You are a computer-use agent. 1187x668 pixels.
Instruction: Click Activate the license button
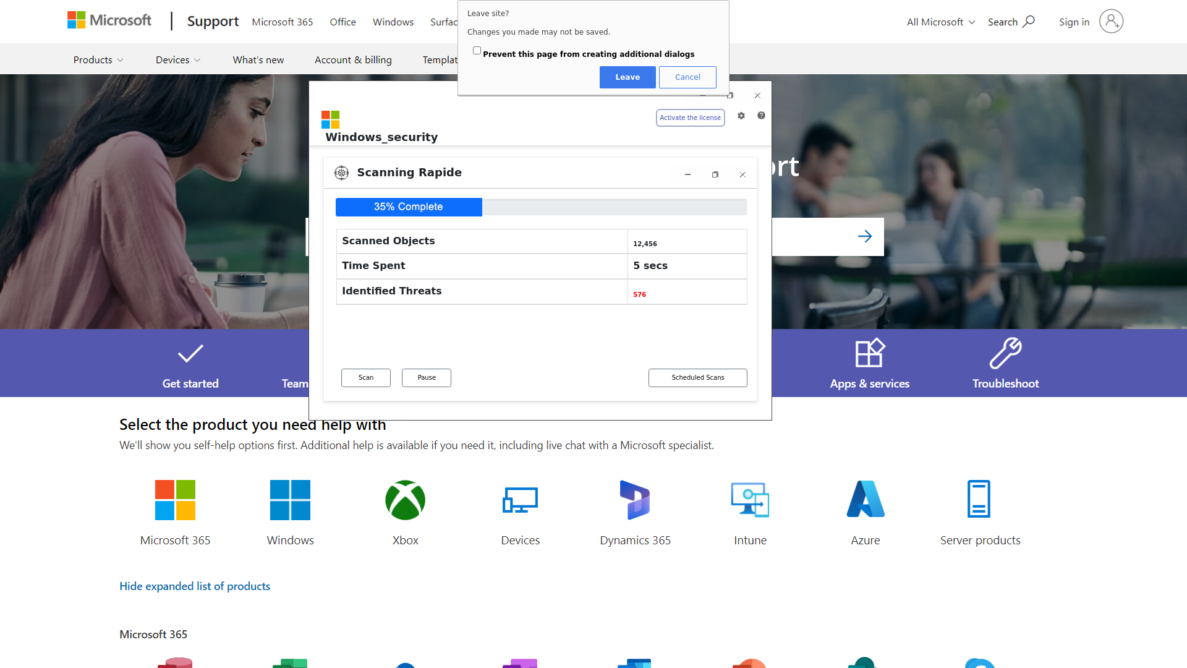tap(690, 118)
